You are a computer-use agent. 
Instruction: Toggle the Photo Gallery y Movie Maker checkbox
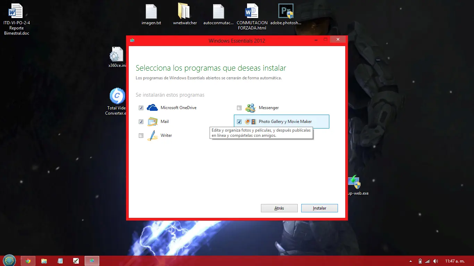pyautogui.click(x=239, y=122)
